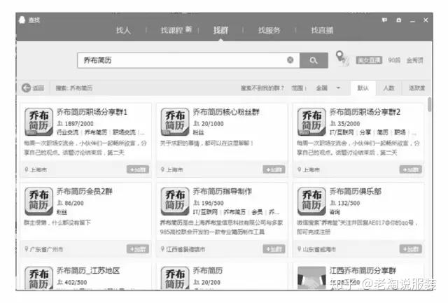Click the 搜索不到我的群？ link
The height and width of the screenshot is (303, 448).
(x=262, y=88)
